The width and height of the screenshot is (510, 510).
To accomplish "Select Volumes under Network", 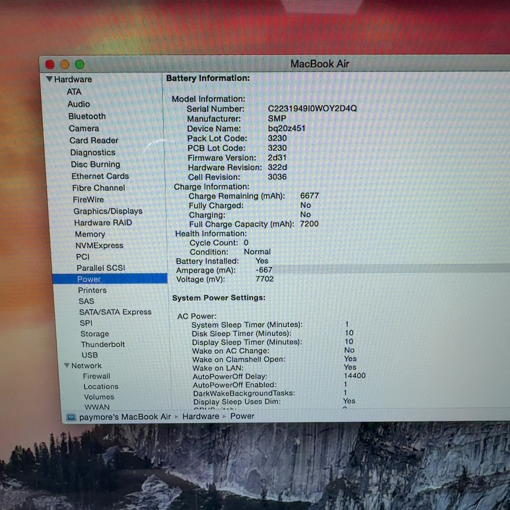I will (x=99, y=397).
